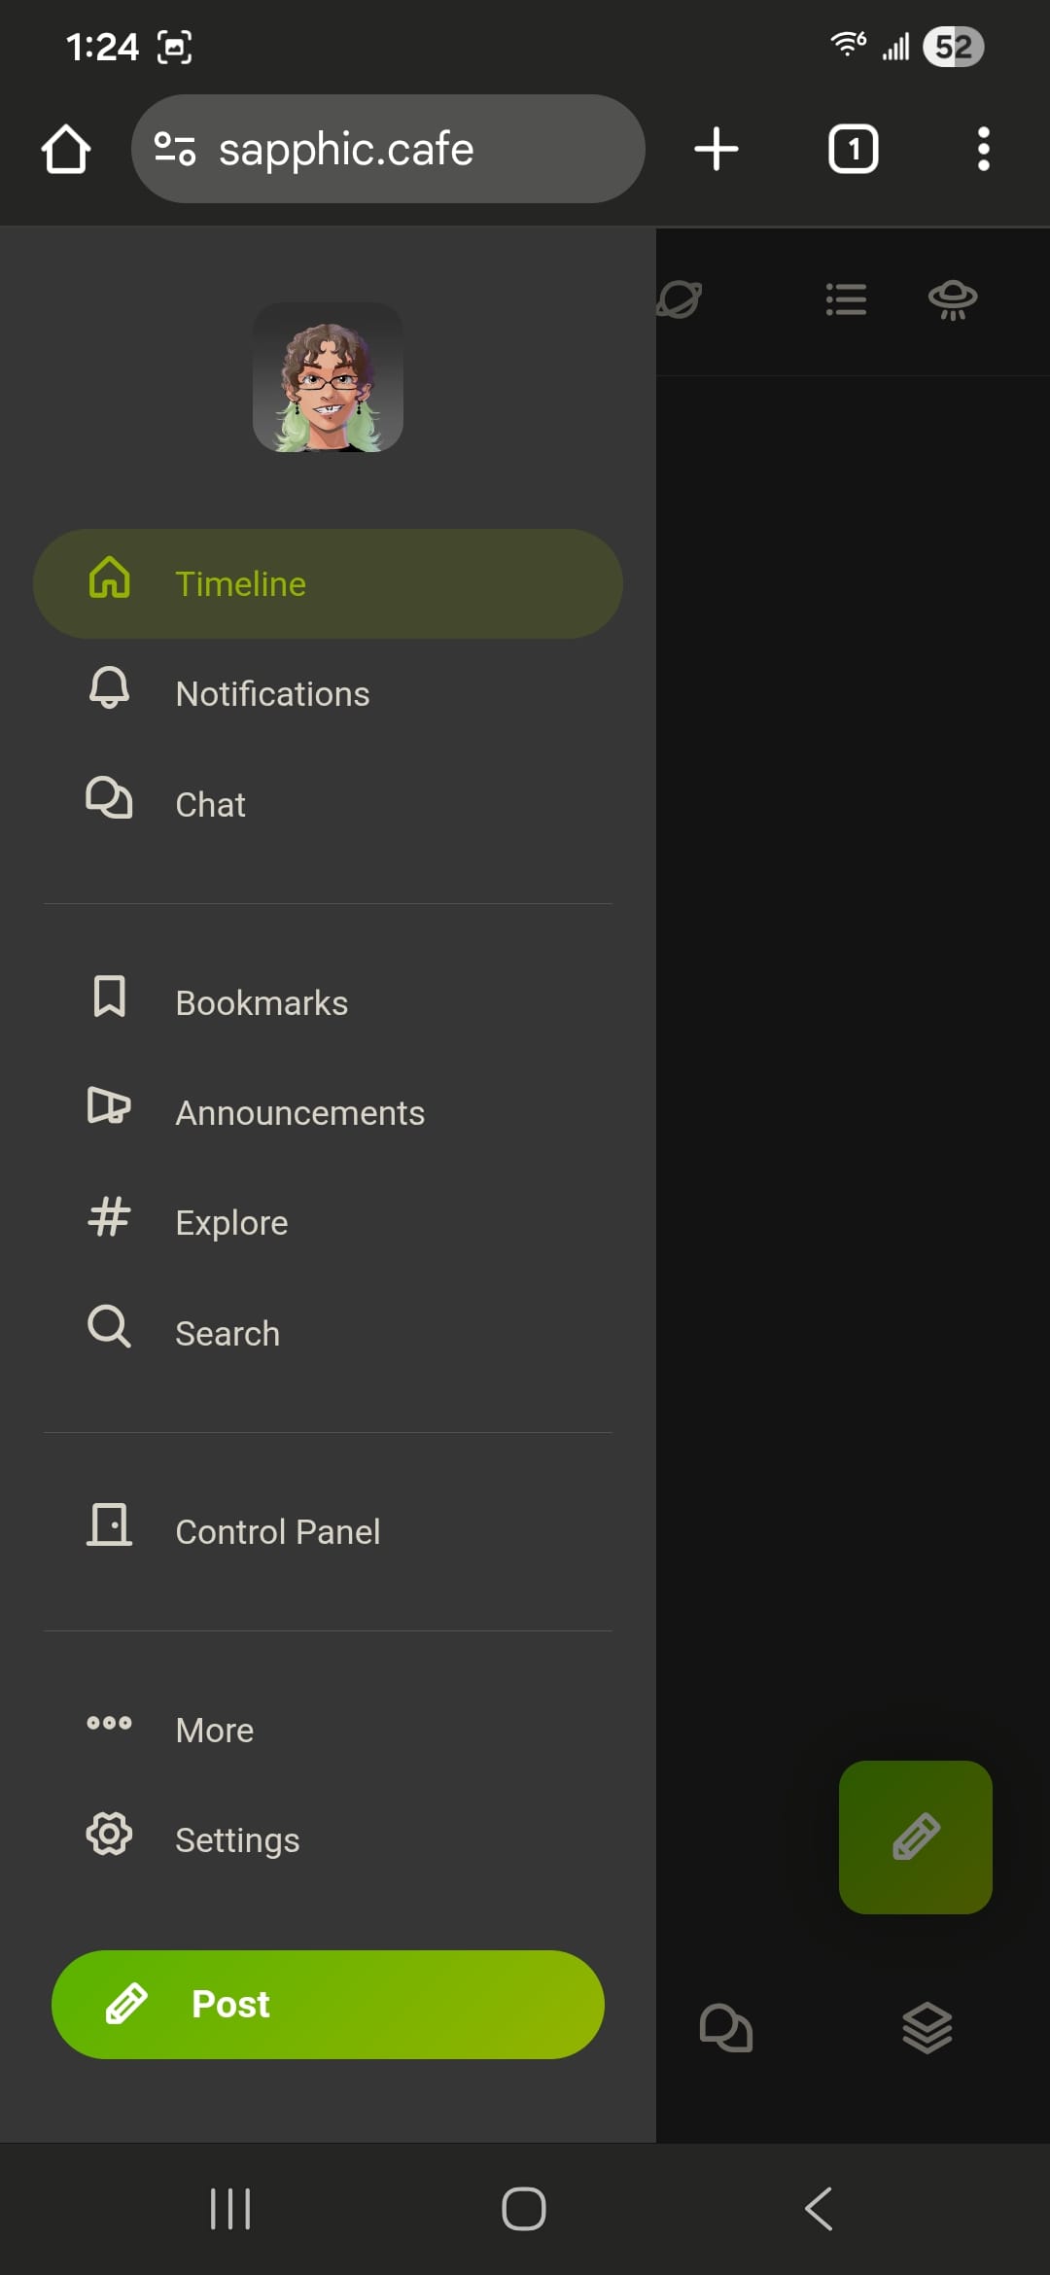The image size is (1050, 2275).
Task: Open the browser tab switcher
Action: coord(853,150)
